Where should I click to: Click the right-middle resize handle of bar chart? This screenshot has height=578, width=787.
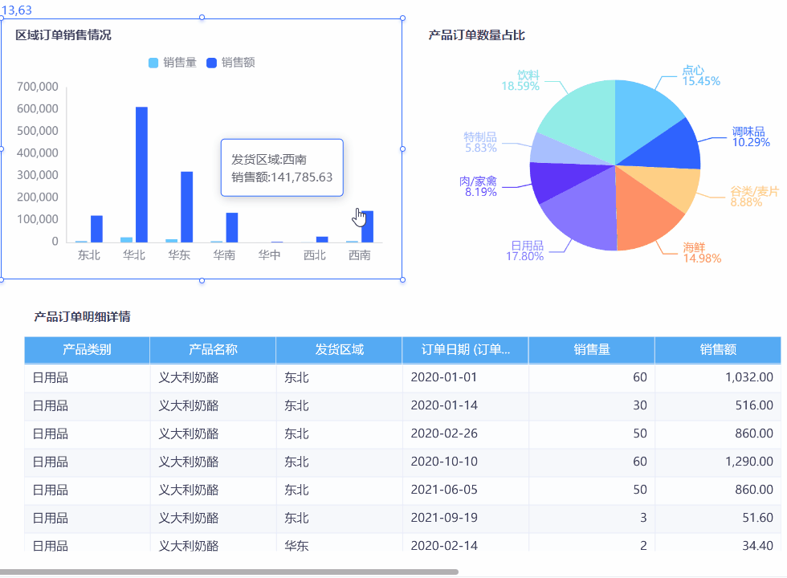402,149
